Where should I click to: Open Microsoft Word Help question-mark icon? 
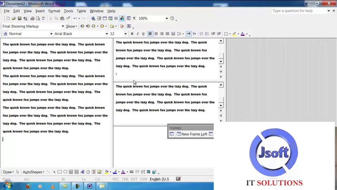tap(172, 18)
